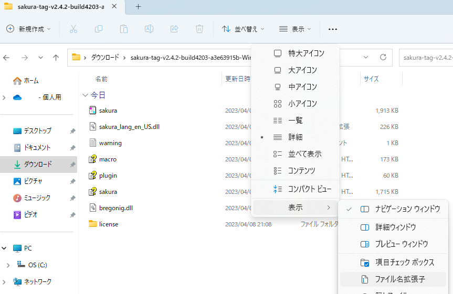Collapse the PC tree node
Screen dimensions: 453x294
click(4, 248)
